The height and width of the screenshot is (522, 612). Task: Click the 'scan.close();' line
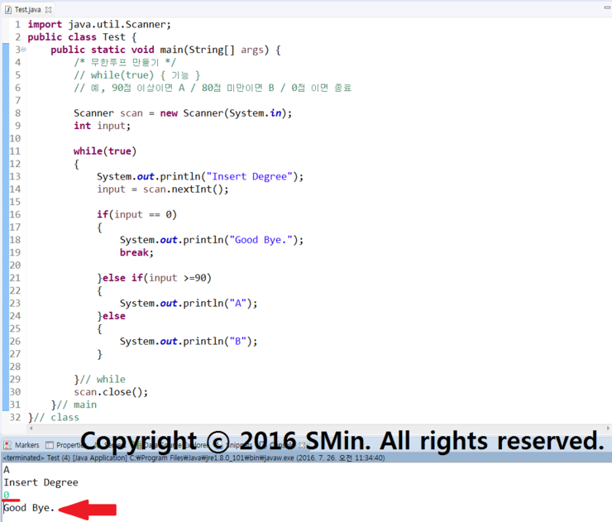tap(111, 392)
